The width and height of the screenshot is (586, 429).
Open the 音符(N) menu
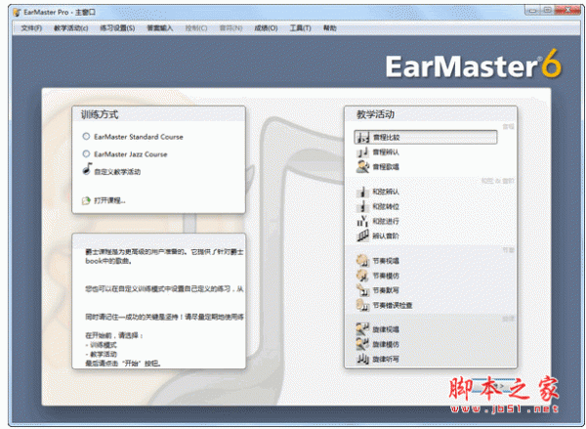230,28
